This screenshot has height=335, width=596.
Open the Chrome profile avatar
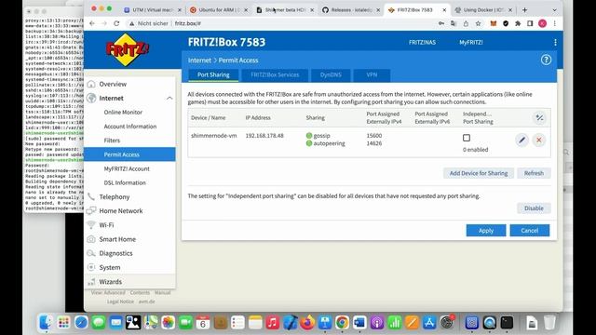(542, 23)
